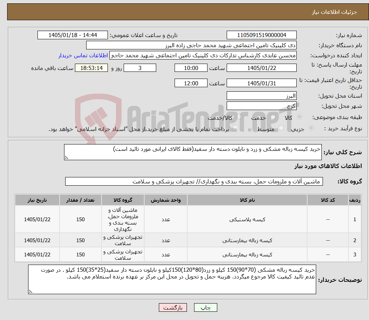Image resolution: width=369 pixels, height=320 pixels.
Task: Click the کیسه پلاستیکی item name in row 1
Action: [x=247, y=219]
